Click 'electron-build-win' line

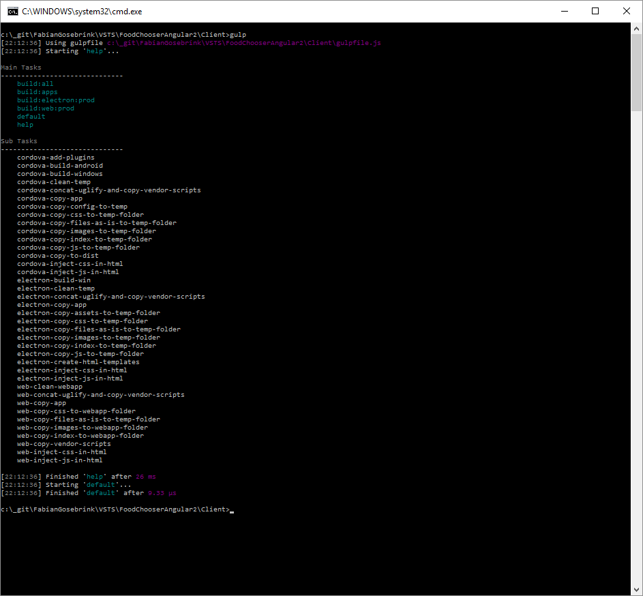point(54,280)
